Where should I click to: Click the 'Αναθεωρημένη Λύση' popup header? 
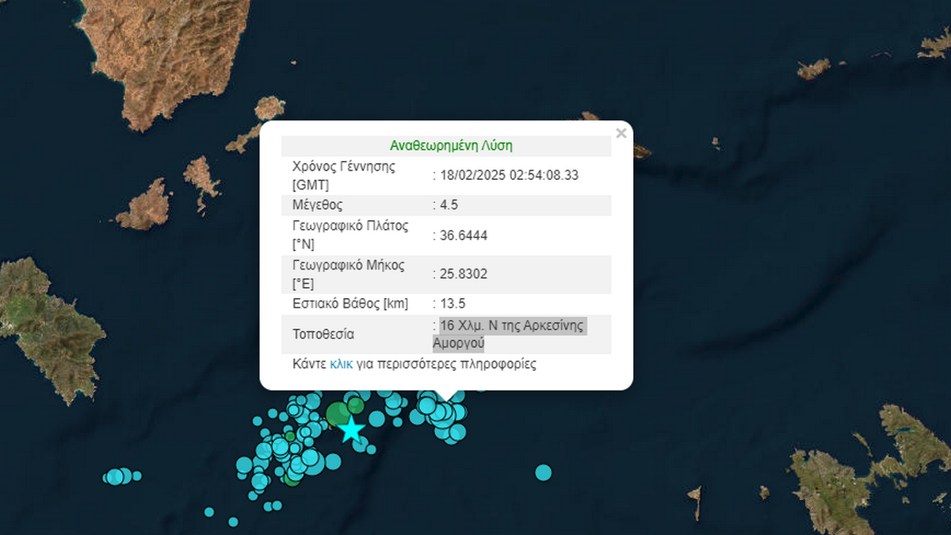[451, 146]
